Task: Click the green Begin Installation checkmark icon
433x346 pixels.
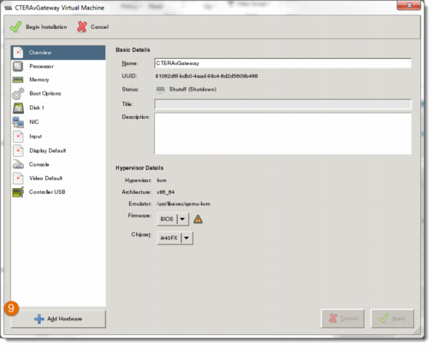Action: pyautogui.click(x=15, y=27)
